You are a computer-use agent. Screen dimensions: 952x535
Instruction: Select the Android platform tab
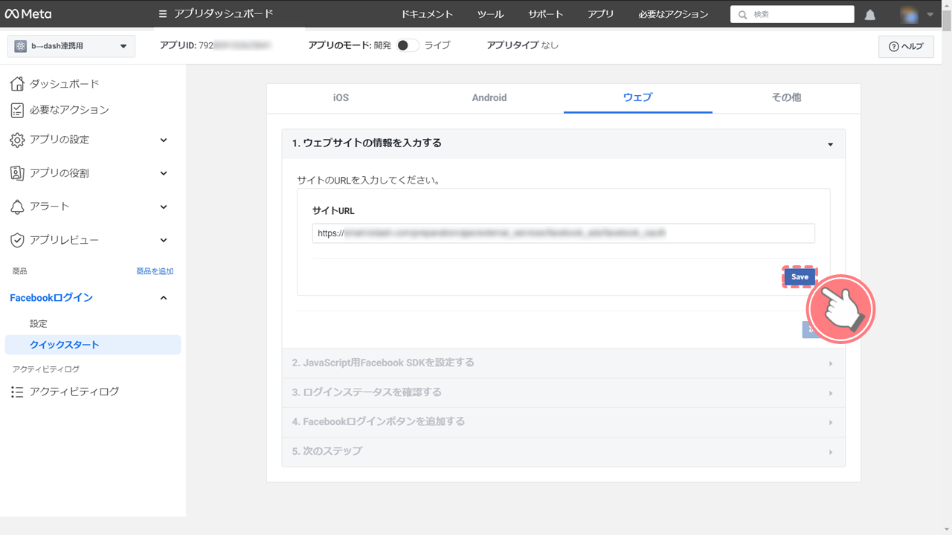[x=489, y=97]
